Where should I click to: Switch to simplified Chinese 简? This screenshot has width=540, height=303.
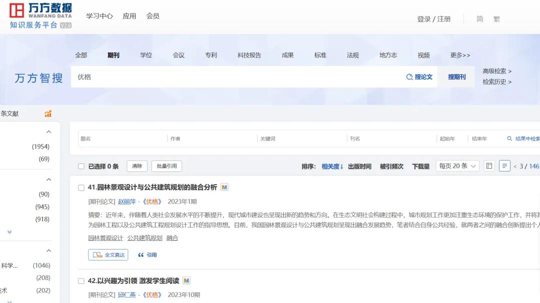coord(479,19)
